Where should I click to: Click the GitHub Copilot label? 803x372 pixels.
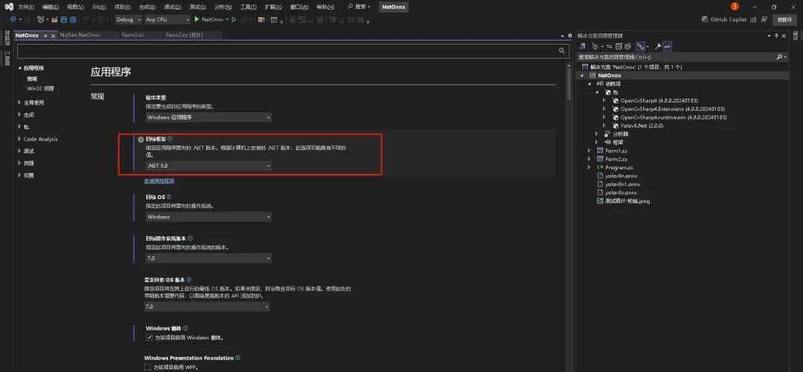728,19
